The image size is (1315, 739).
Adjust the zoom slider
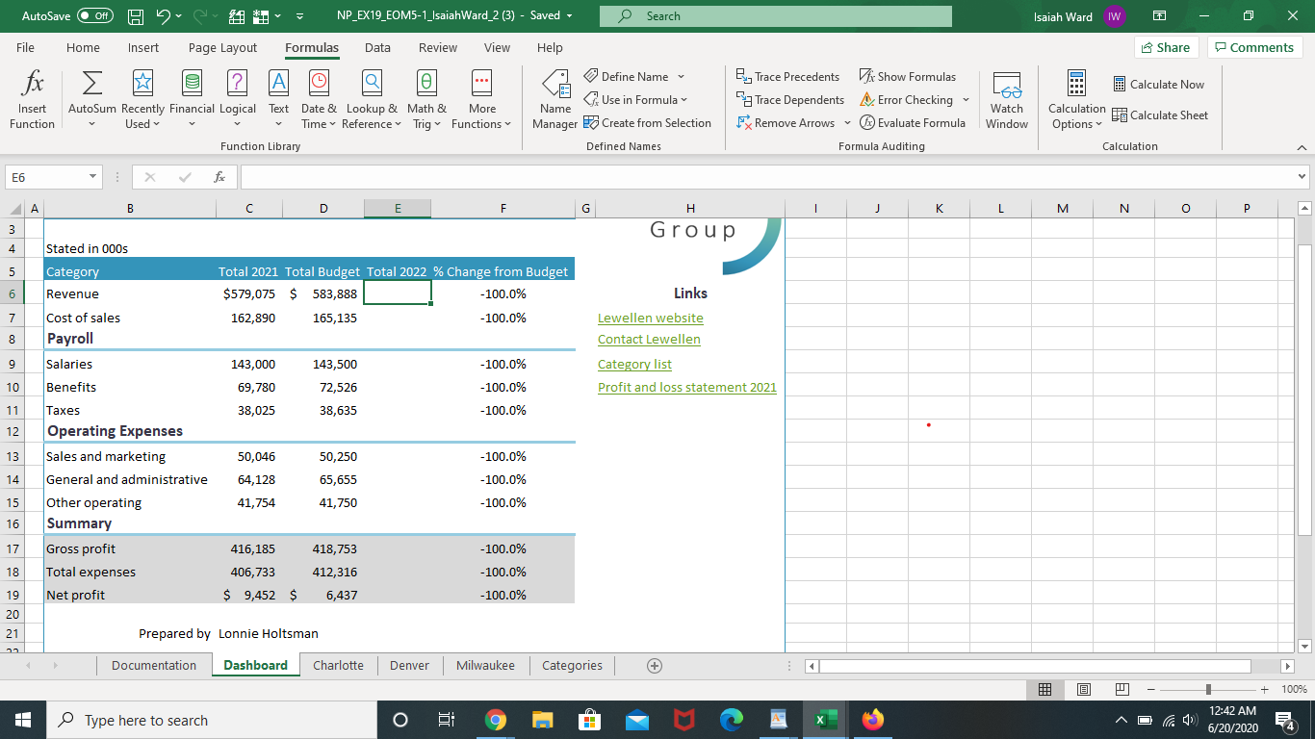(x=1208, y=689)
